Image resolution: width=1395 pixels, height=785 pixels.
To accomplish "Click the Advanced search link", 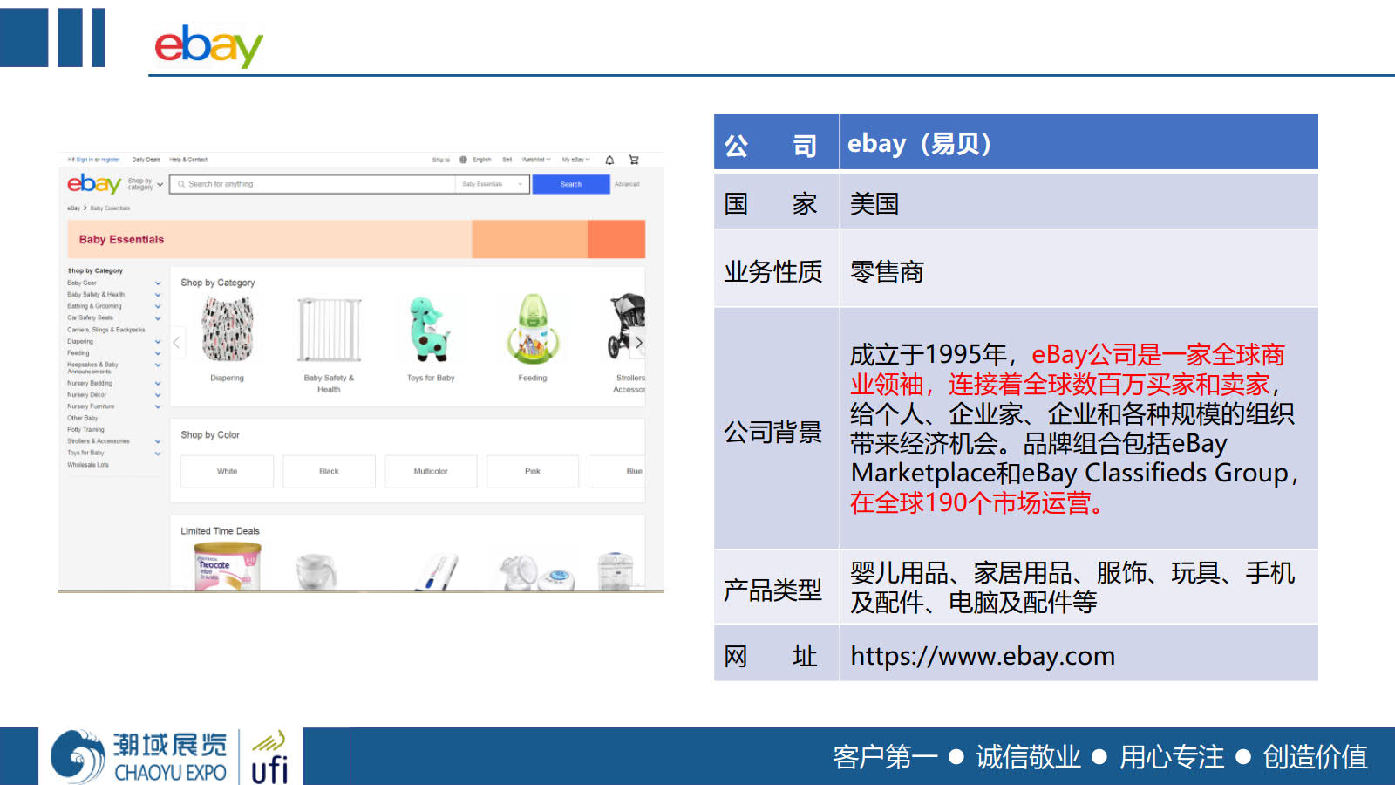I will (627, 184).
